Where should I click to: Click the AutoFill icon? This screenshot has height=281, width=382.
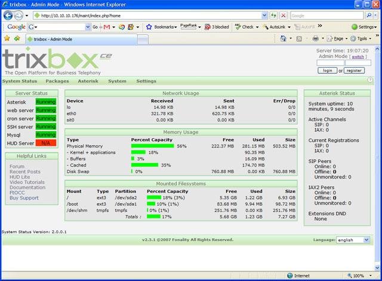tap(297, 27)
